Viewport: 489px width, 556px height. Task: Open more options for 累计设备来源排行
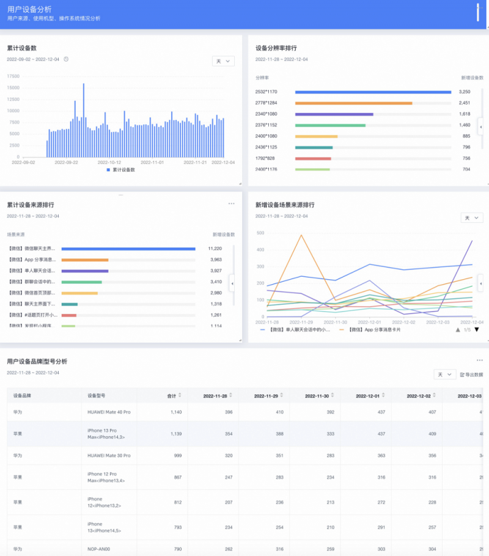(231, 204)
